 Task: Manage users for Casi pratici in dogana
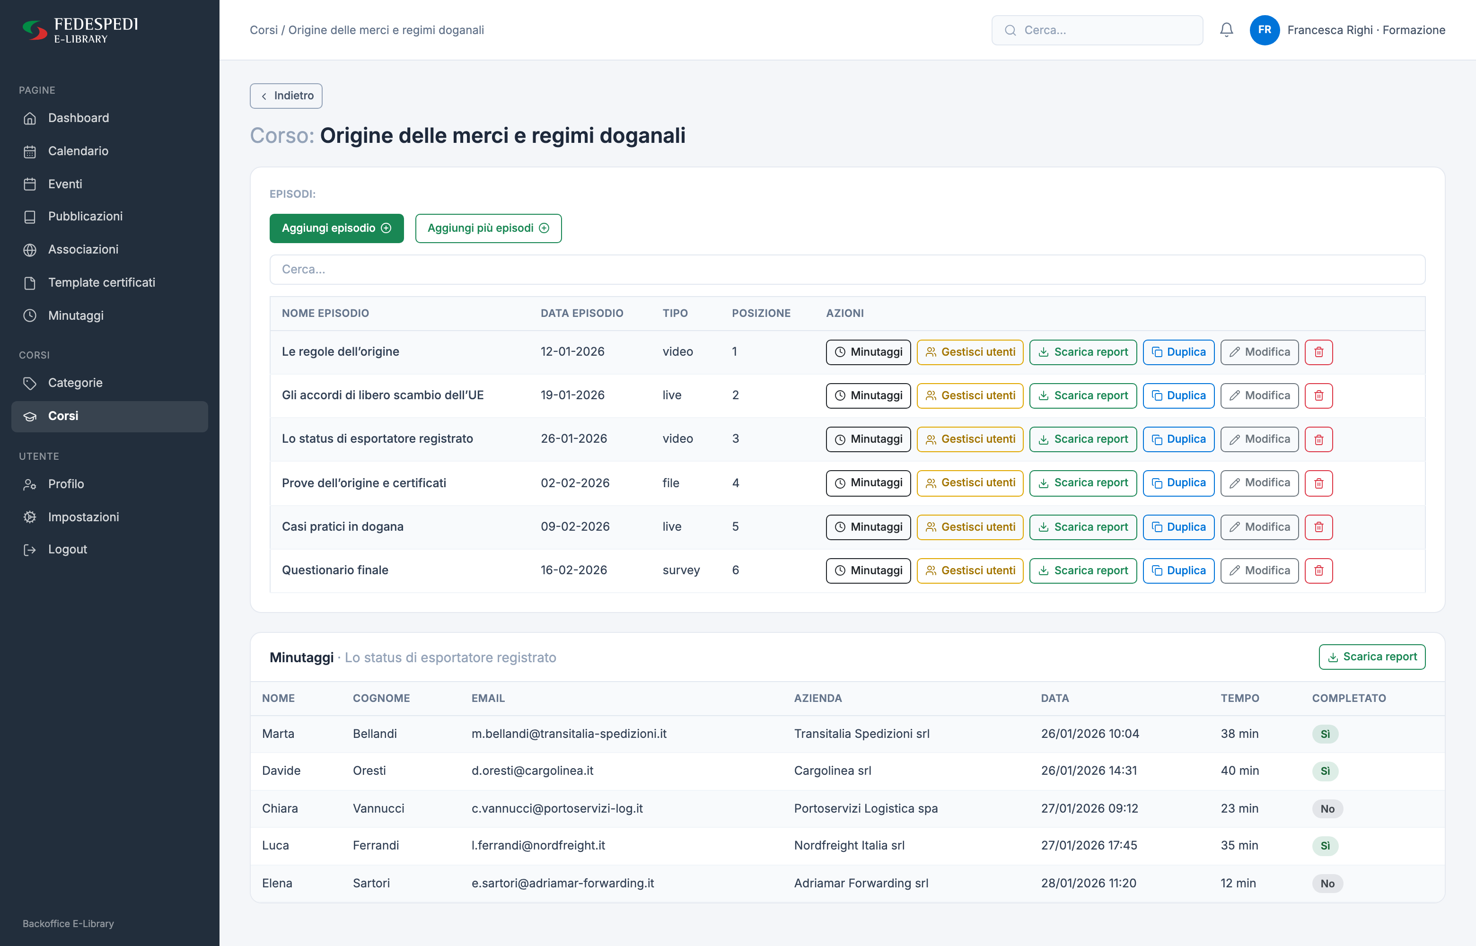click(970, 527)
